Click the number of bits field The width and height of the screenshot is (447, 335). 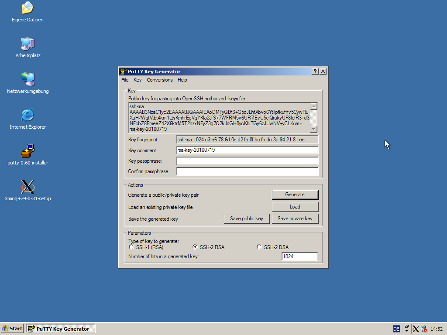pos(299,256)
